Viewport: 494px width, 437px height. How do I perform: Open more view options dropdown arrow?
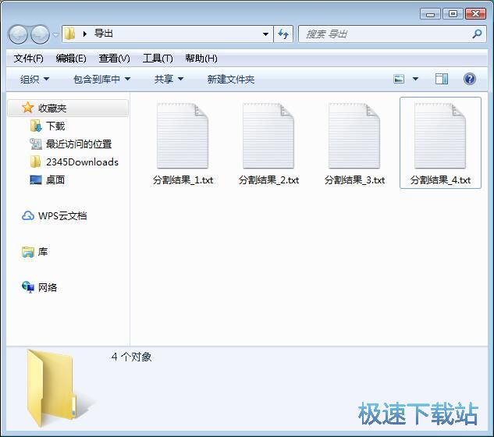coord(415,79)
